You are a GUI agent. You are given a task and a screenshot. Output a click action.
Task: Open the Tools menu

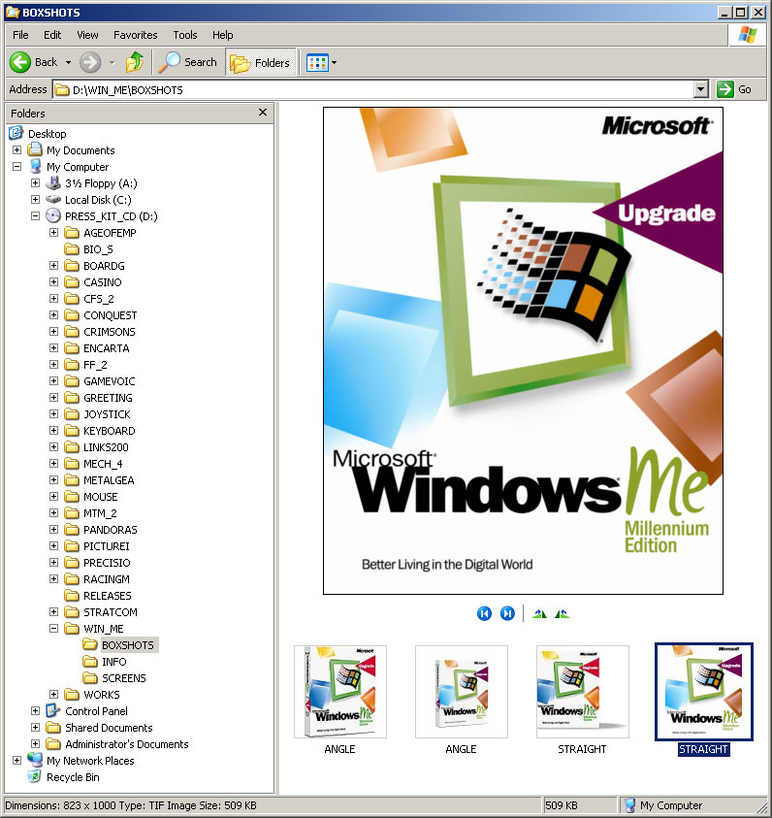184,35
